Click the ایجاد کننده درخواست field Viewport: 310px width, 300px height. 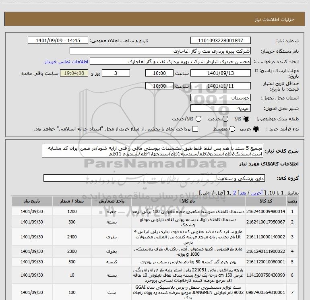tap(170, 62)
